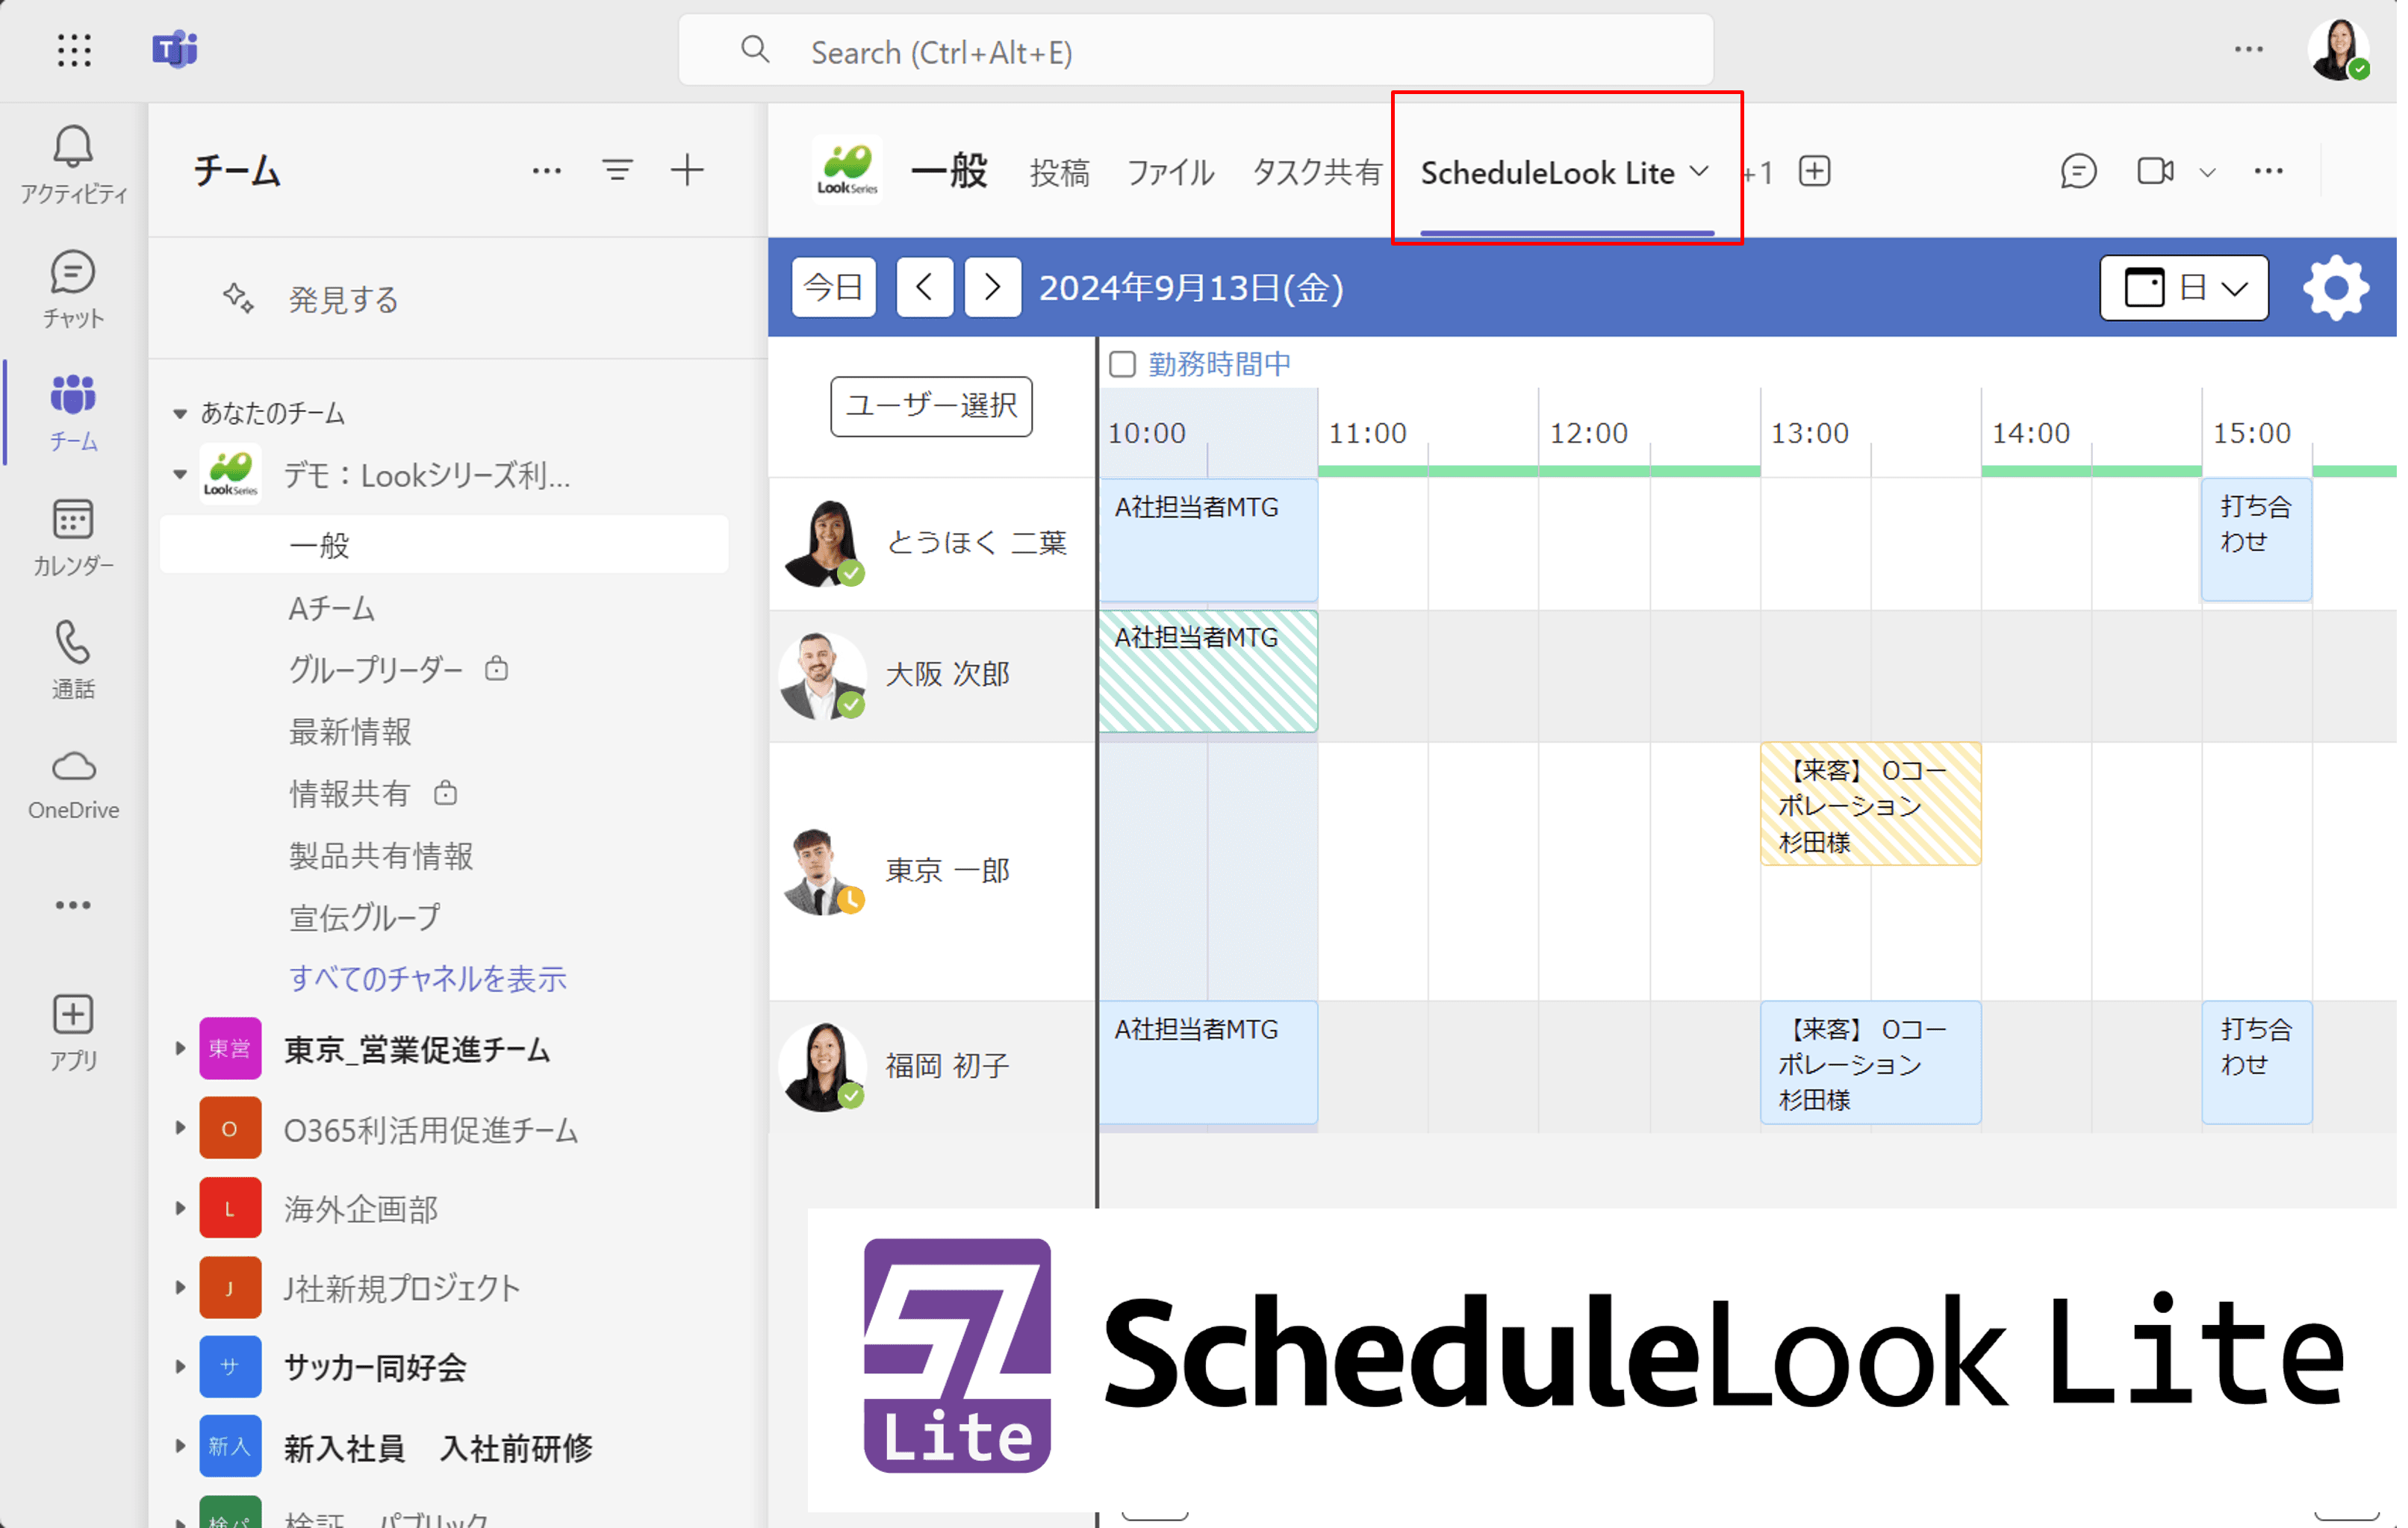Open the schedule settings gear icon
This screenshot has height=1528, width=2408.
pos(2337,288)
